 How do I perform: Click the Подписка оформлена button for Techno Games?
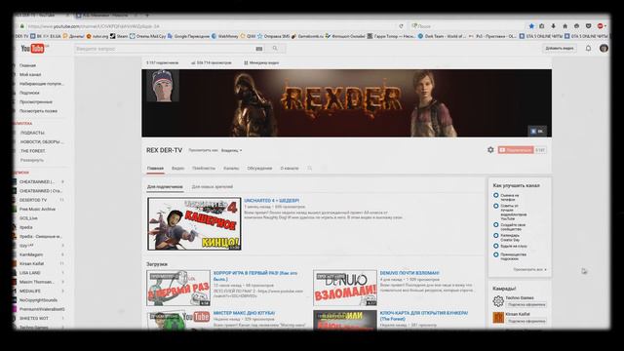pyautogui.click(x=526, y=305)
